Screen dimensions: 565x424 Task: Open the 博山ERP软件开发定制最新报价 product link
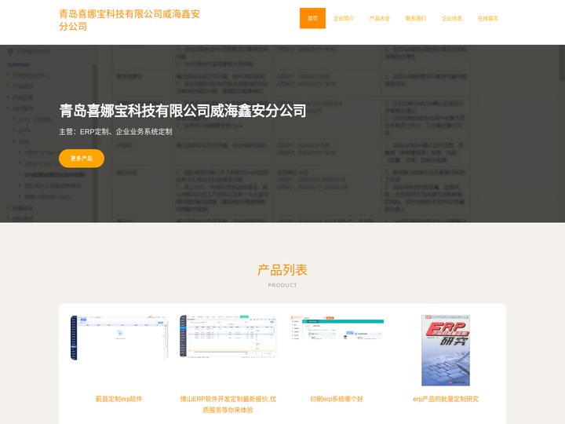point(228,404)
